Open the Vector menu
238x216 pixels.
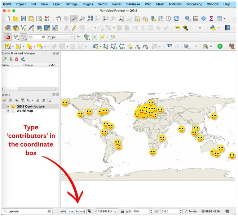point(103,4)
